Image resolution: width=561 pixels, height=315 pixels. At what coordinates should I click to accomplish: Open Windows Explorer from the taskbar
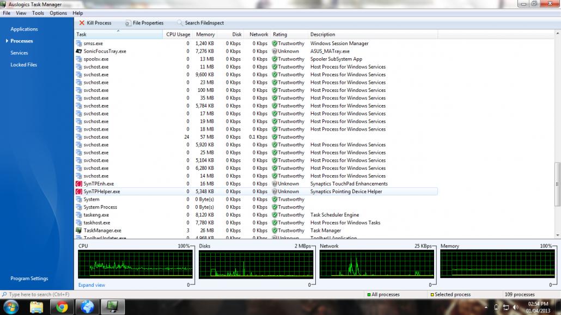pos(36,307)
